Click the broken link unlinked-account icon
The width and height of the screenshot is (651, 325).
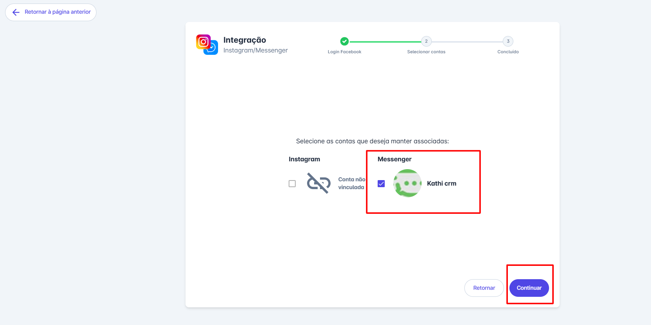318,183
